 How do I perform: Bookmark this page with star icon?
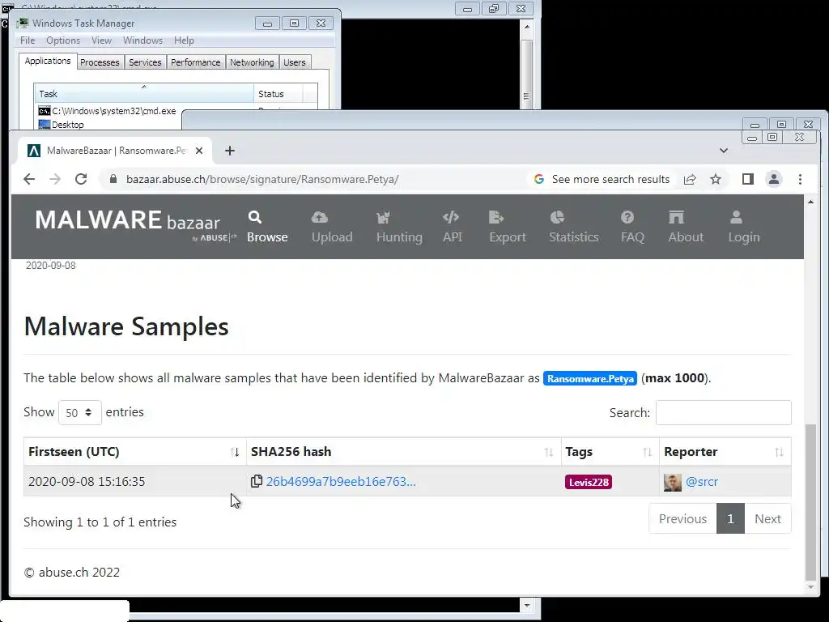(716, 179)
